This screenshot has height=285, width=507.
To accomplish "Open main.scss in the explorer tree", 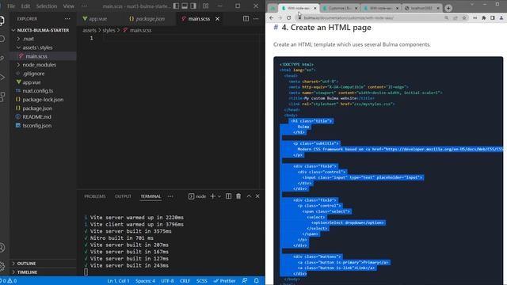I will (x=43, y=56).
